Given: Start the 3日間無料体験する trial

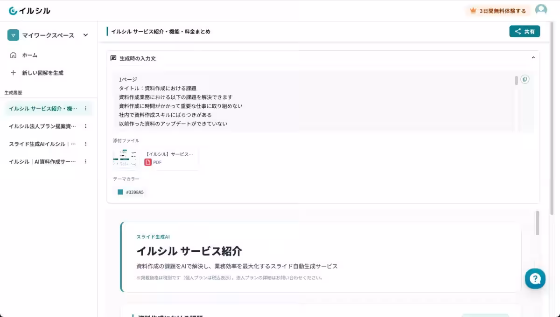Looking at the screenshot, I should (x=498, y=11).
